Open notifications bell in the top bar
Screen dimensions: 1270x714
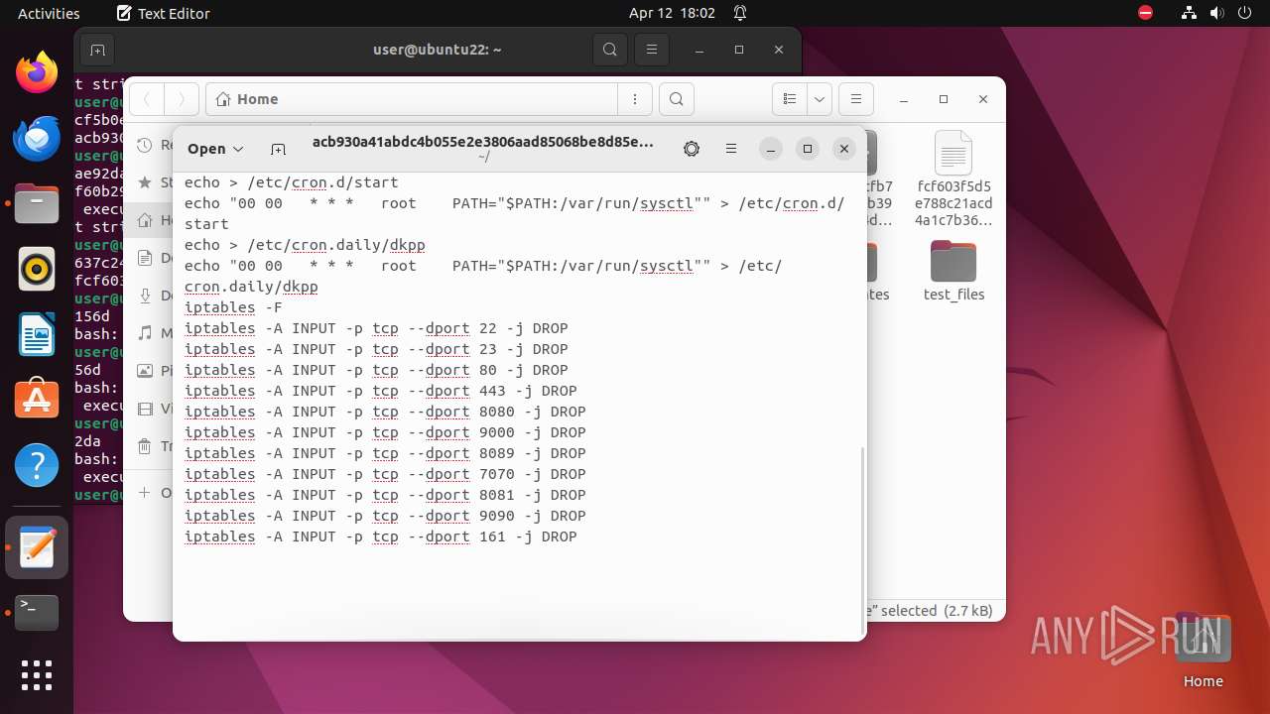(740, 13)
